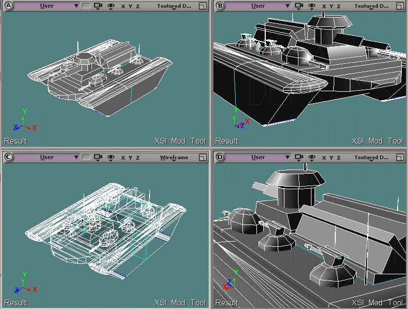Image resolution: width=408 pixels, height=309 pixels.
Task: Open the Textured D... display mode menu in viewport D
Action: coord(371,158)
